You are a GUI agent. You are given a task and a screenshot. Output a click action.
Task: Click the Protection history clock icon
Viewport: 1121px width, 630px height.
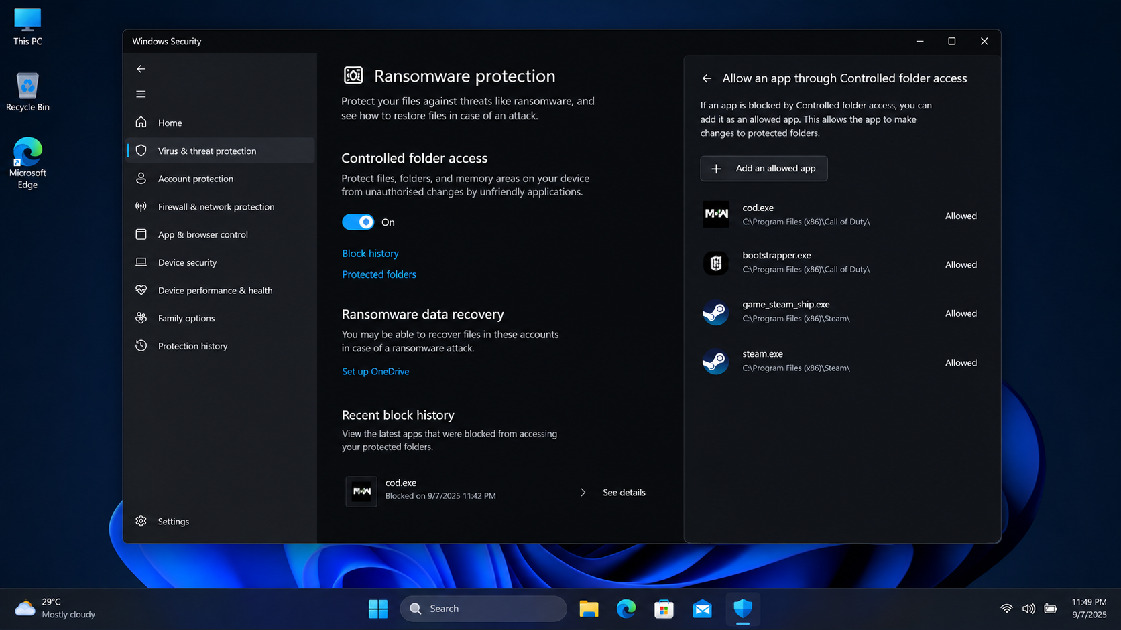coord(141,345)
